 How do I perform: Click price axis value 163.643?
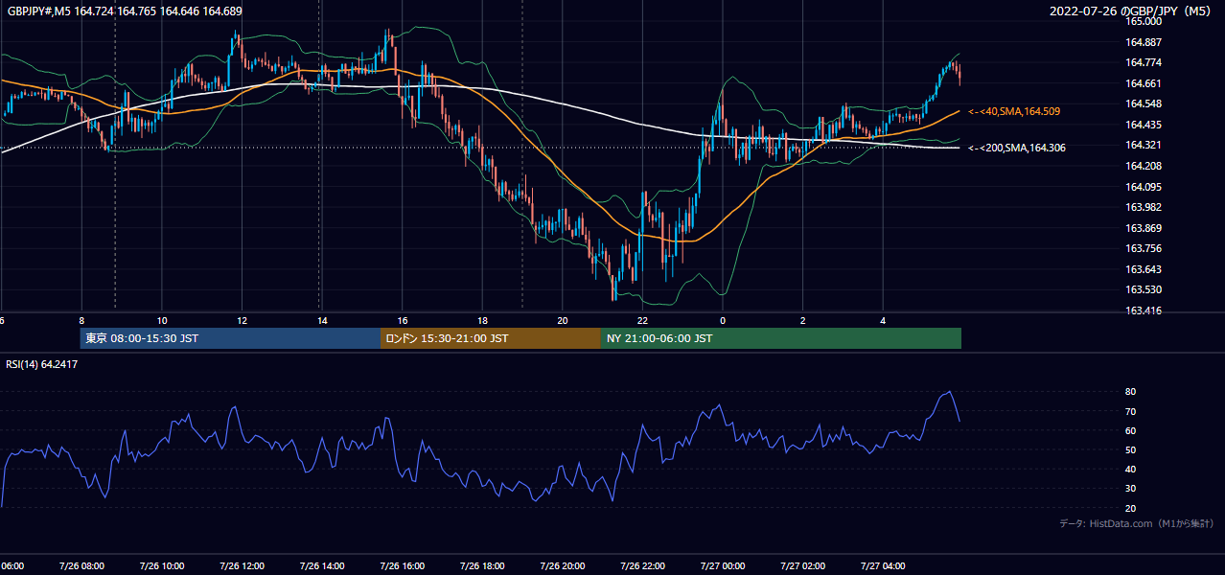(x=1144, y=269)
